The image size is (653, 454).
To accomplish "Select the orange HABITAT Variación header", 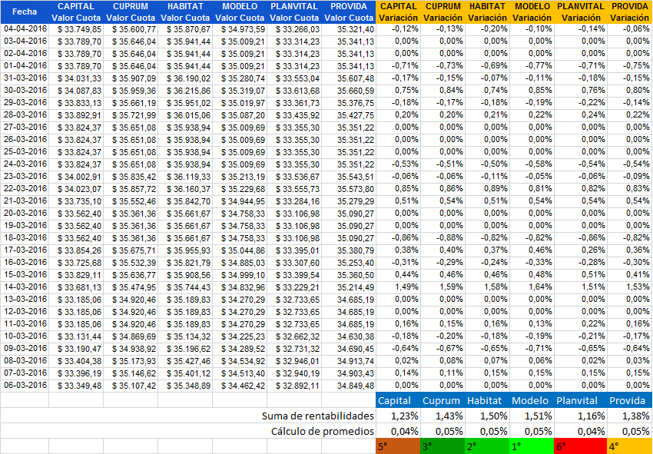I will click(488, 12).
